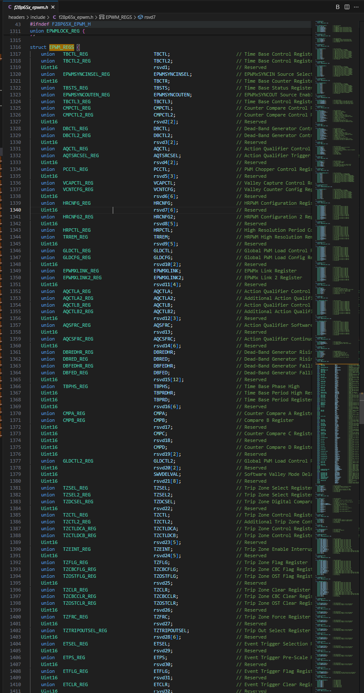This screenshot has height=693, width=364.
Task: Close the f28p65x_epwm.h editor tab
Action: coord(53,7)
